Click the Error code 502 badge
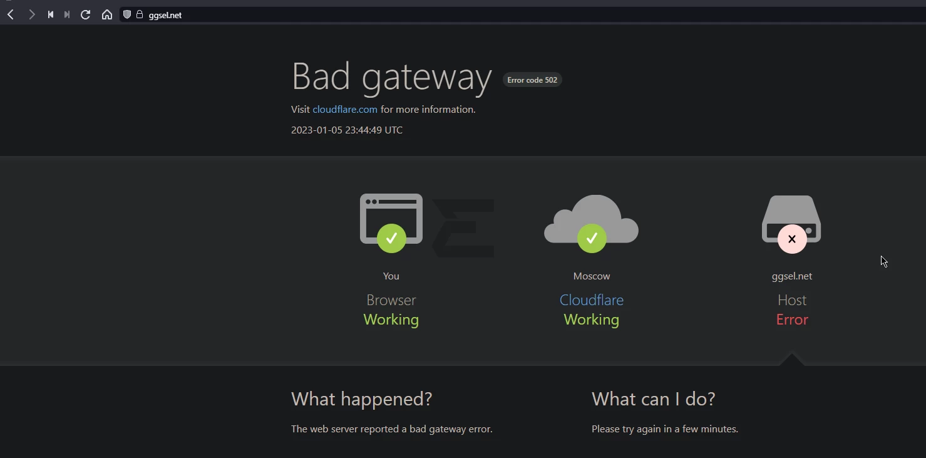This screenshot has width=926, height=458. pos(532,80)
